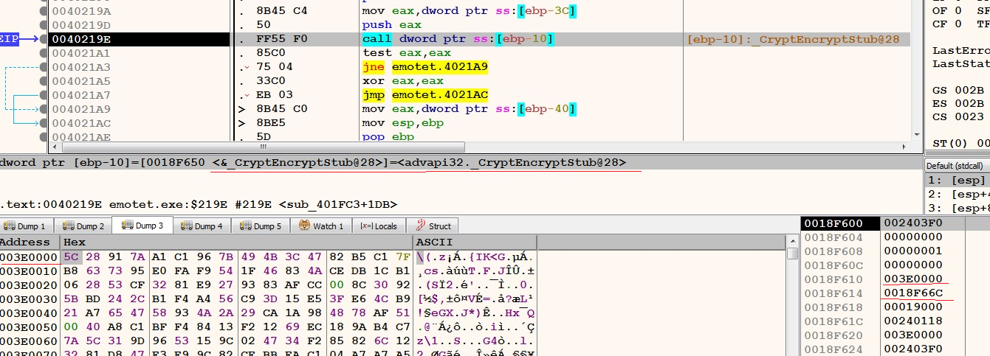Screen dimensions: 990x356
Task: Open the Dump 5 tab
Action: (x=260, y=226)
